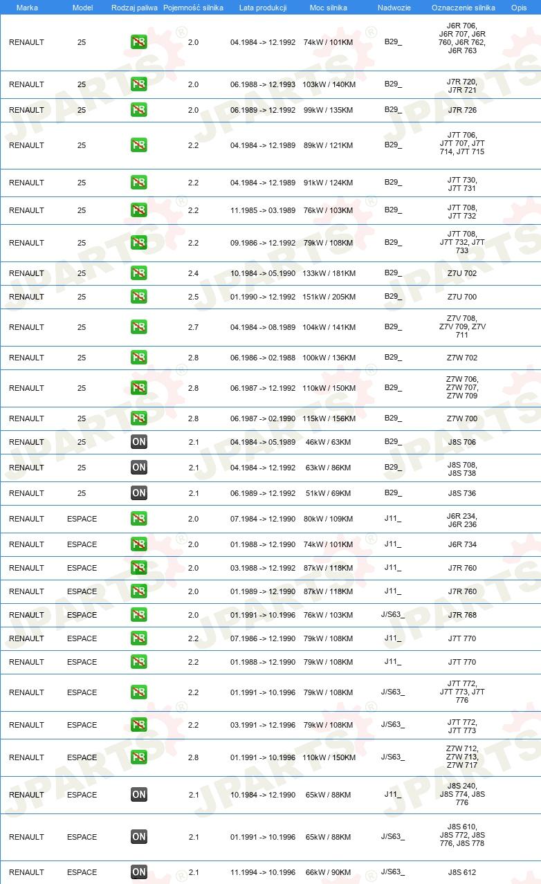Click the Oznaczenie silnika column header

[463, 7]
